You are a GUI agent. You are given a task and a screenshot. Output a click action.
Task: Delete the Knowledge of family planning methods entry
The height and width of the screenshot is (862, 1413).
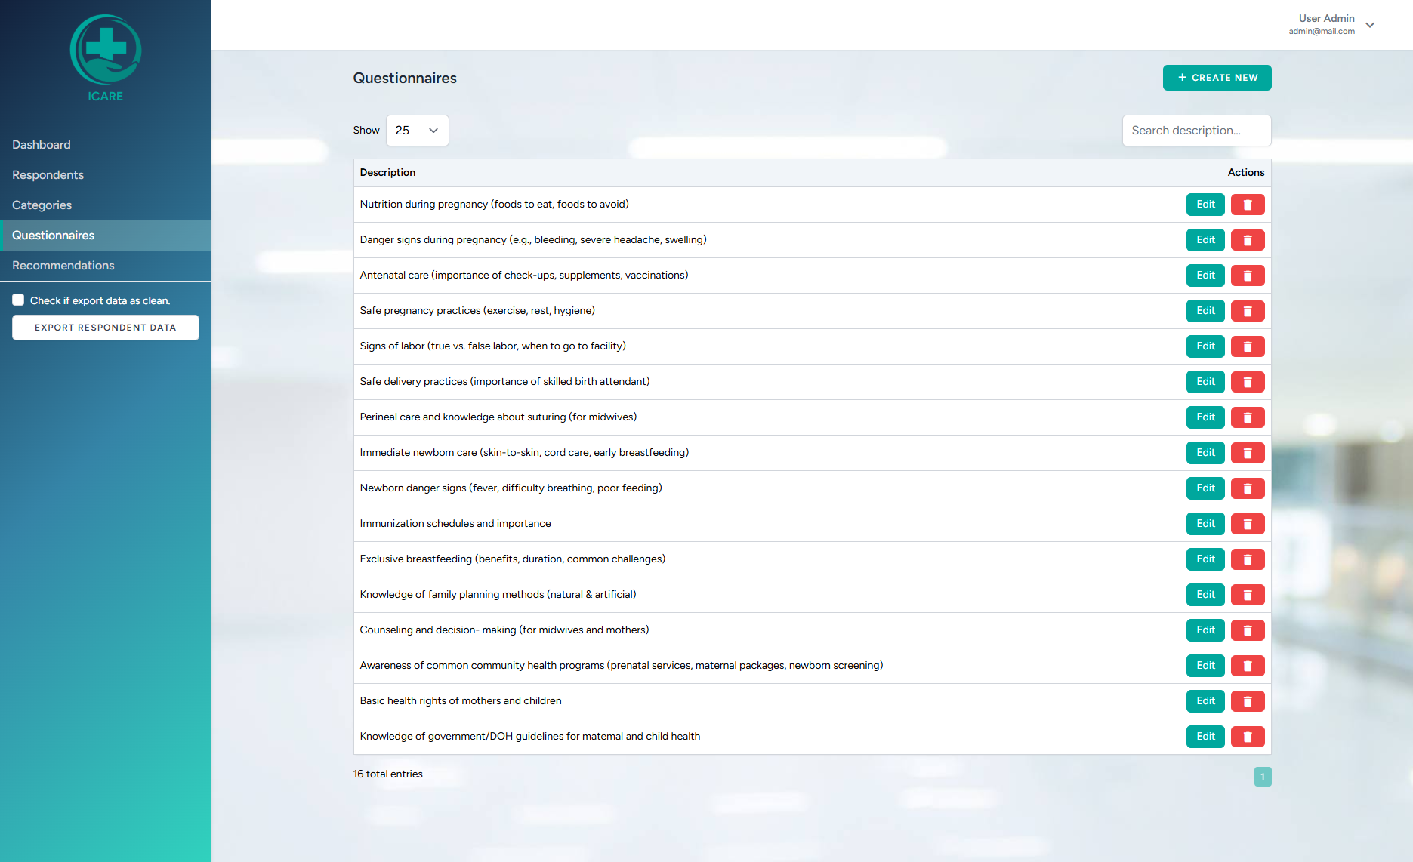coord(1247,595)
